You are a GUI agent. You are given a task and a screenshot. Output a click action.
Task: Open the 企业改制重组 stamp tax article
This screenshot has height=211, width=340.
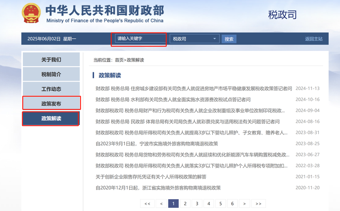click(190, 110)
